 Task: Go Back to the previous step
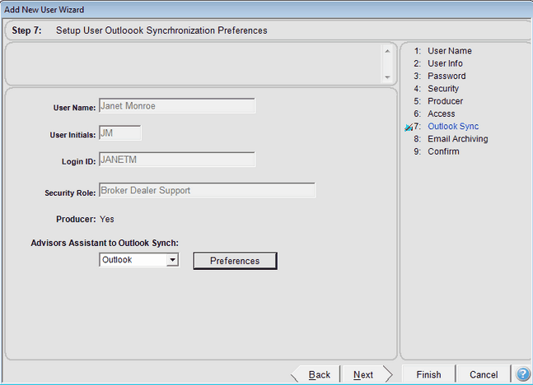[316, 374]
